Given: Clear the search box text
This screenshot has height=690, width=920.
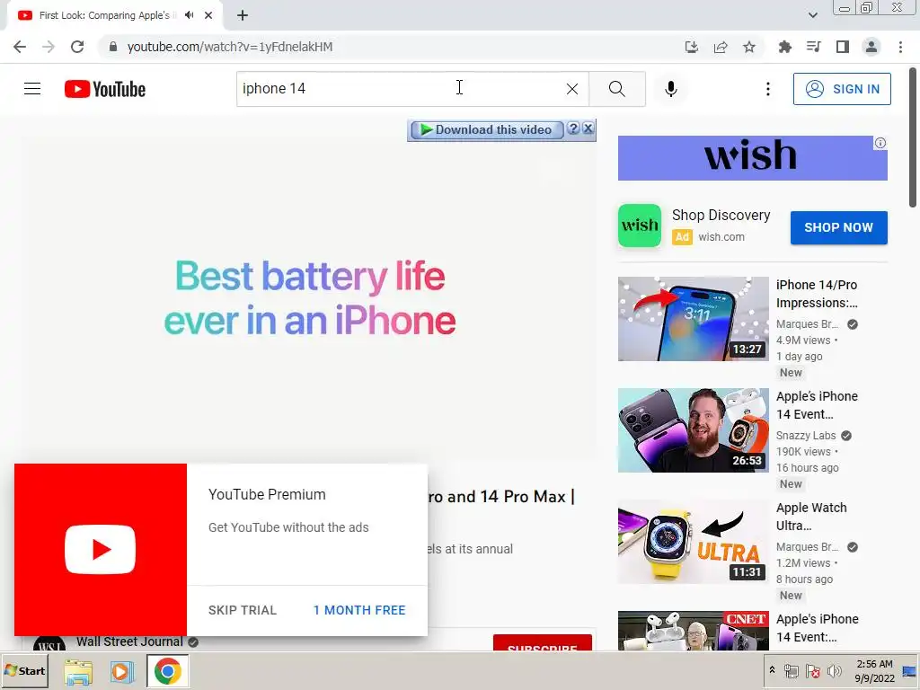Looking at the screenshot, I should pos(572,89).
